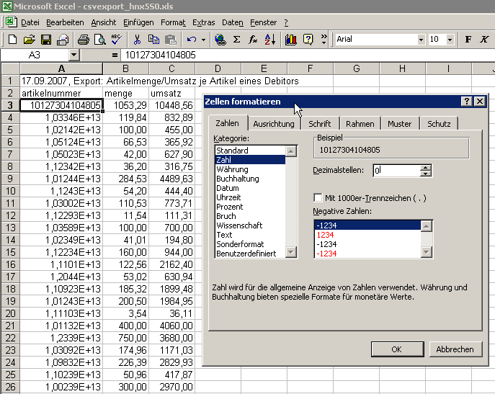Open Print Preview with magnifier page icon

coord(99,40)
